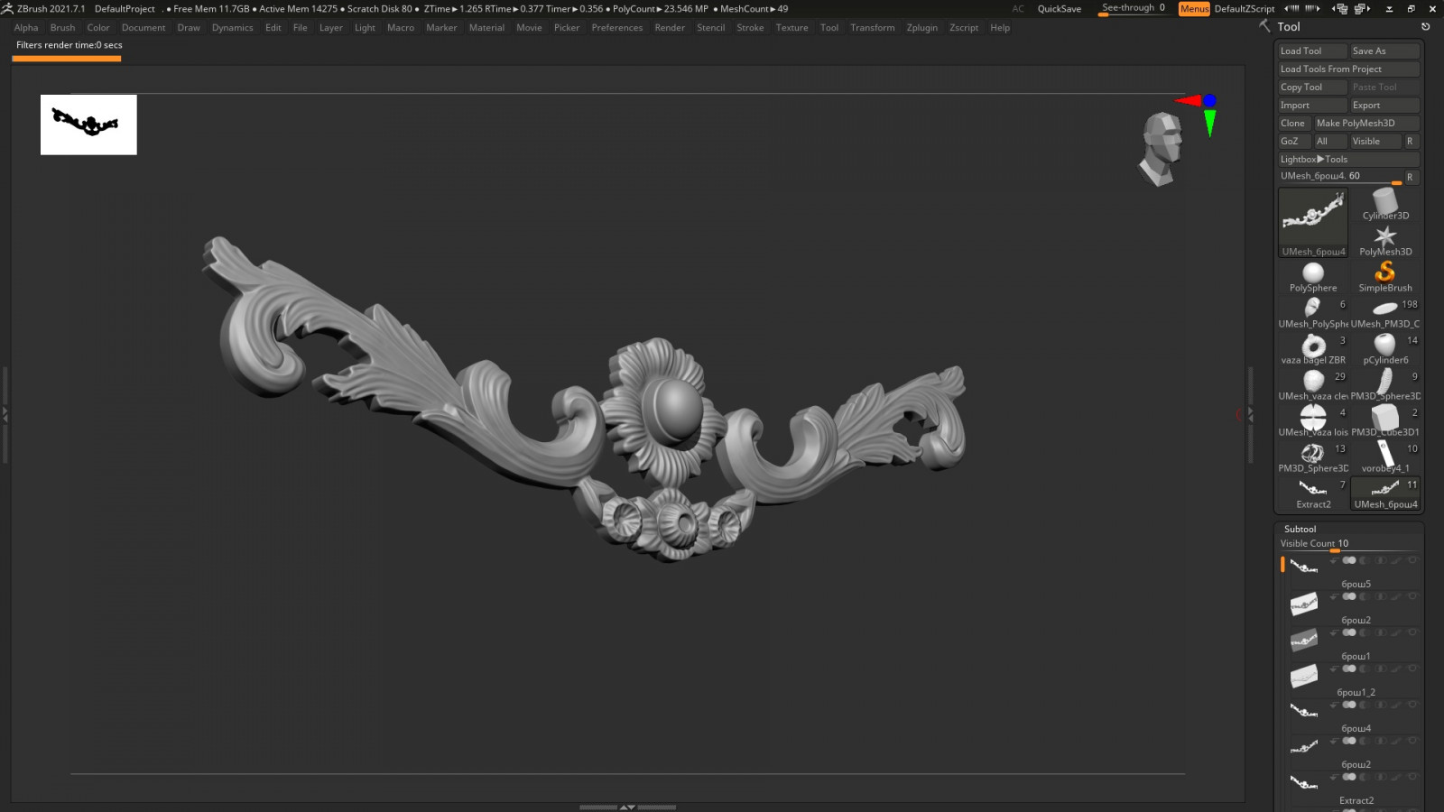Select the PolySphere tool
The image size is (1444, 812).
click(x=1312, y=274)
